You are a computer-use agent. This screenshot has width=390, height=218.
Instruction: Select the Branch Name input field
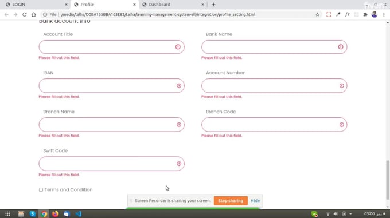[x=111, y=125]
